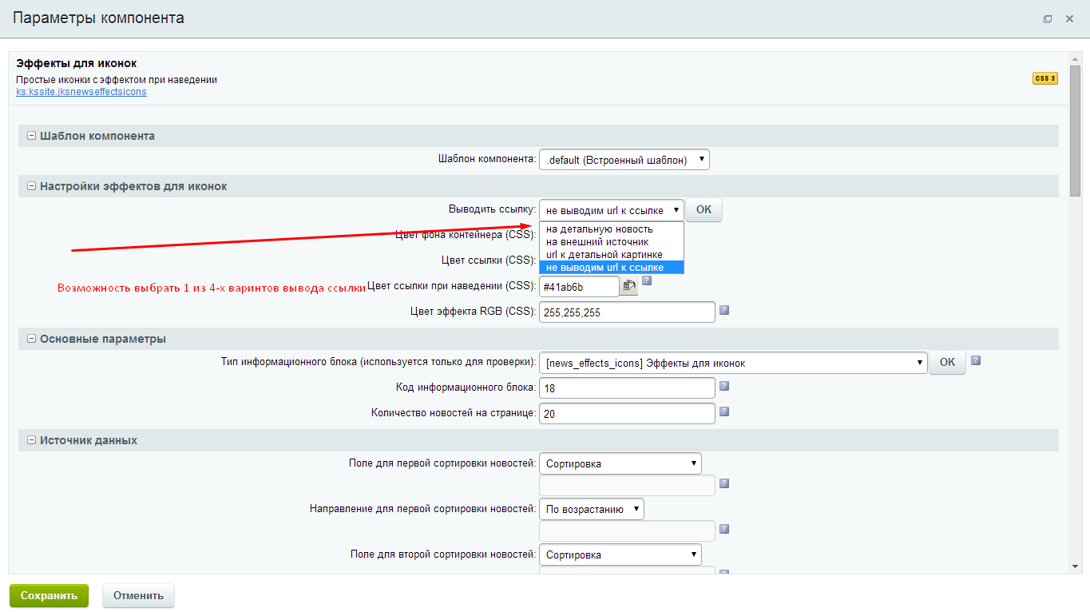Viewport: 1090px width, 612px height.
Task: Open first sort direction dropdown По возрастанию
Action: [x=592, y=509]
